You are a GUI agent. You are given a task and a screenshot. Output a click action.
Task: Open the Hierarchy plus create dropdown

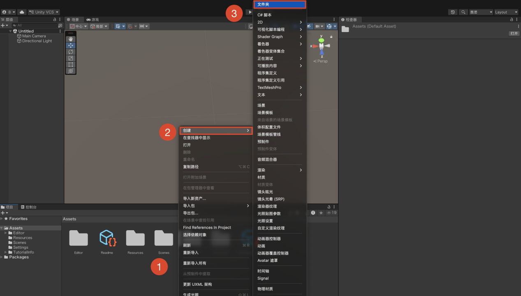pyautogui.click(x=5, y=25)
